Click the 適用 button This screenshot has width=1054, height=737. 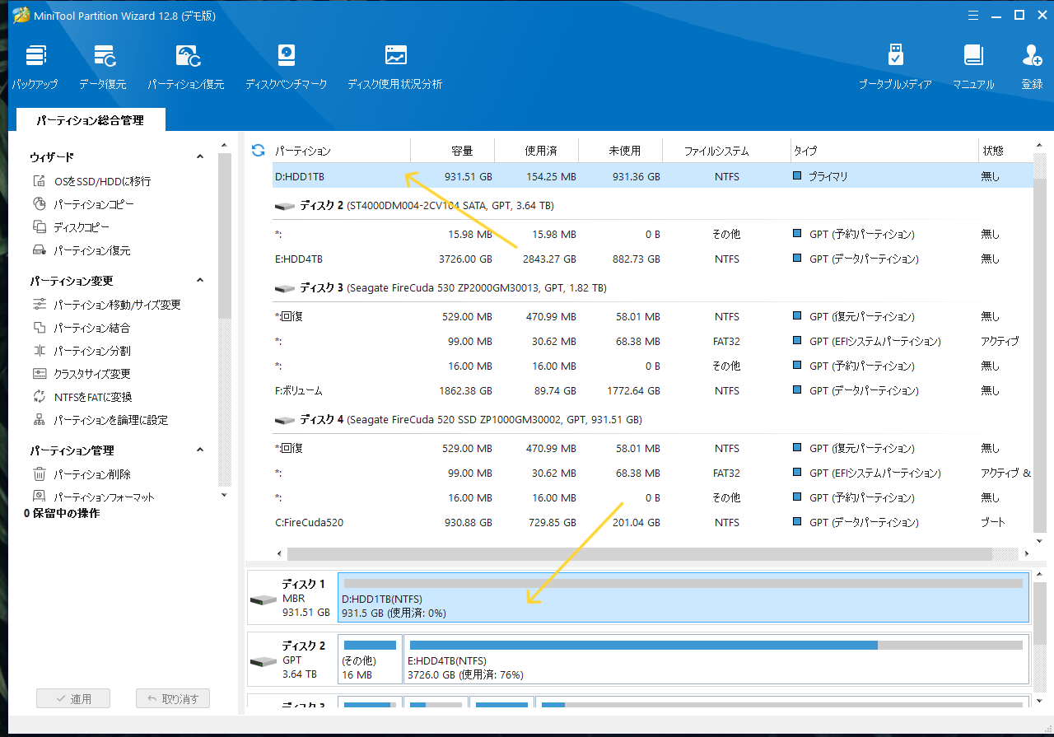(73, 699)
